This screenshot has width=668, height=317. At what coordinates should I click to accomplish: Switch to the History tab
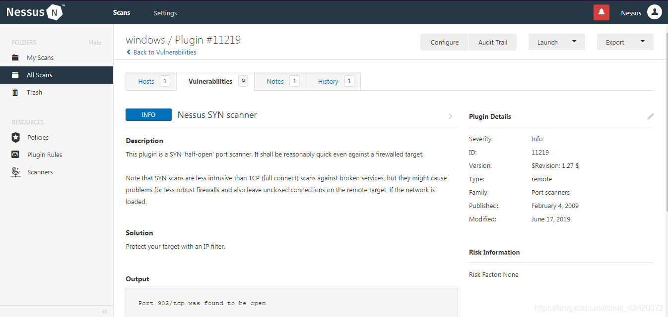click(x=333, y=81)
